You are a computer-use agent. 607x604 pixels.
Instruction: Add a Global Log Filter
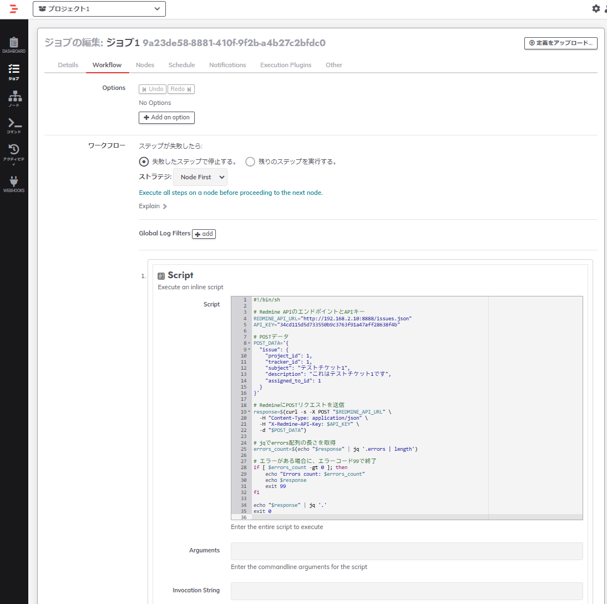(x=204, y=234)
